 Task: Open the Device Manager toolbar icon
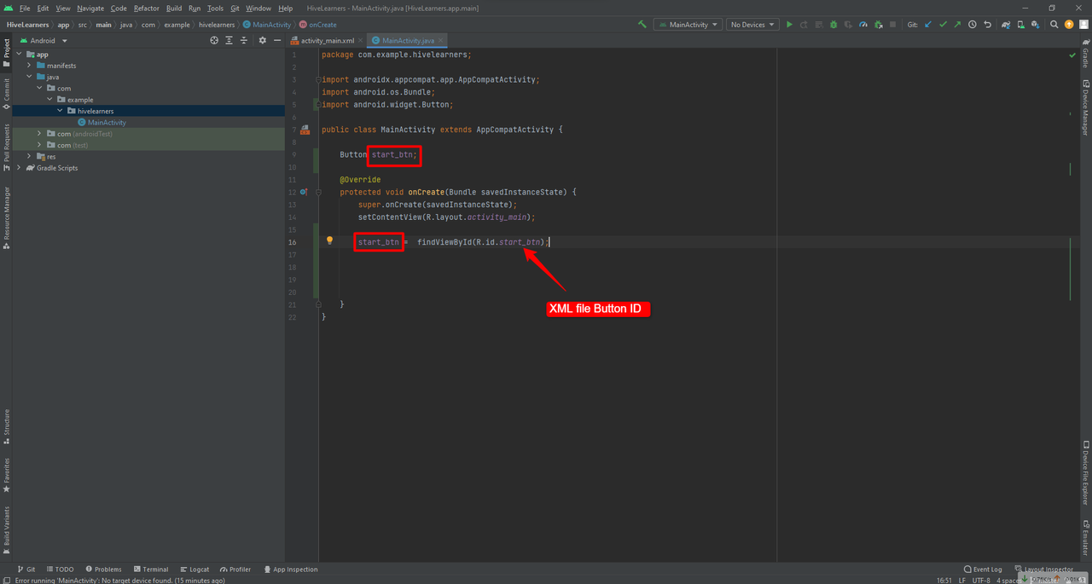(1021, 25)
